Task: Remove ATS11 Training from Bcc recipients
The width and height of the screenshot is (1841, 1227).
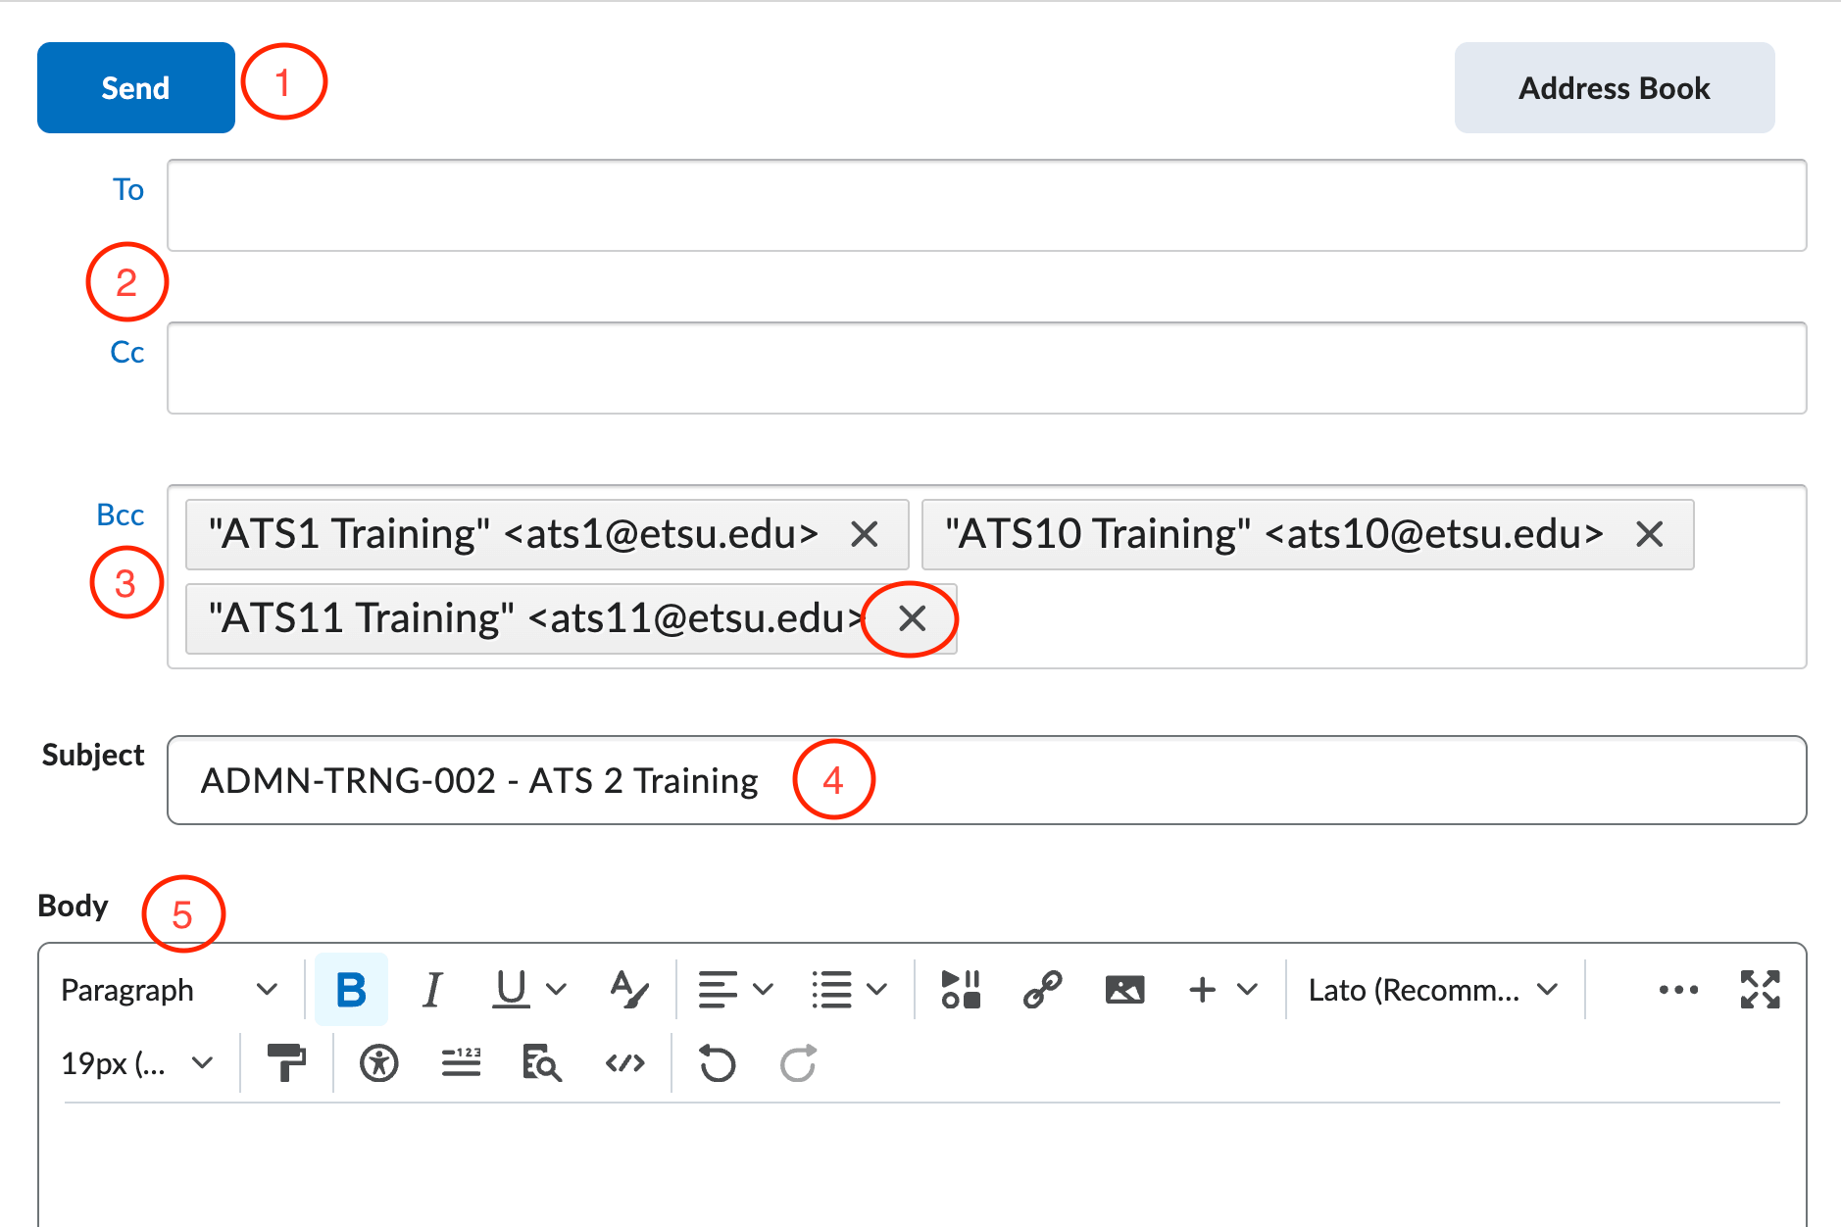Action: point(911,618)
